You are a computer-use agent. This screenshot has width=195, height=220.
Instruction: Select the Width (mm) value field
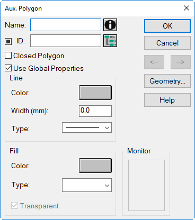[95, 111]
